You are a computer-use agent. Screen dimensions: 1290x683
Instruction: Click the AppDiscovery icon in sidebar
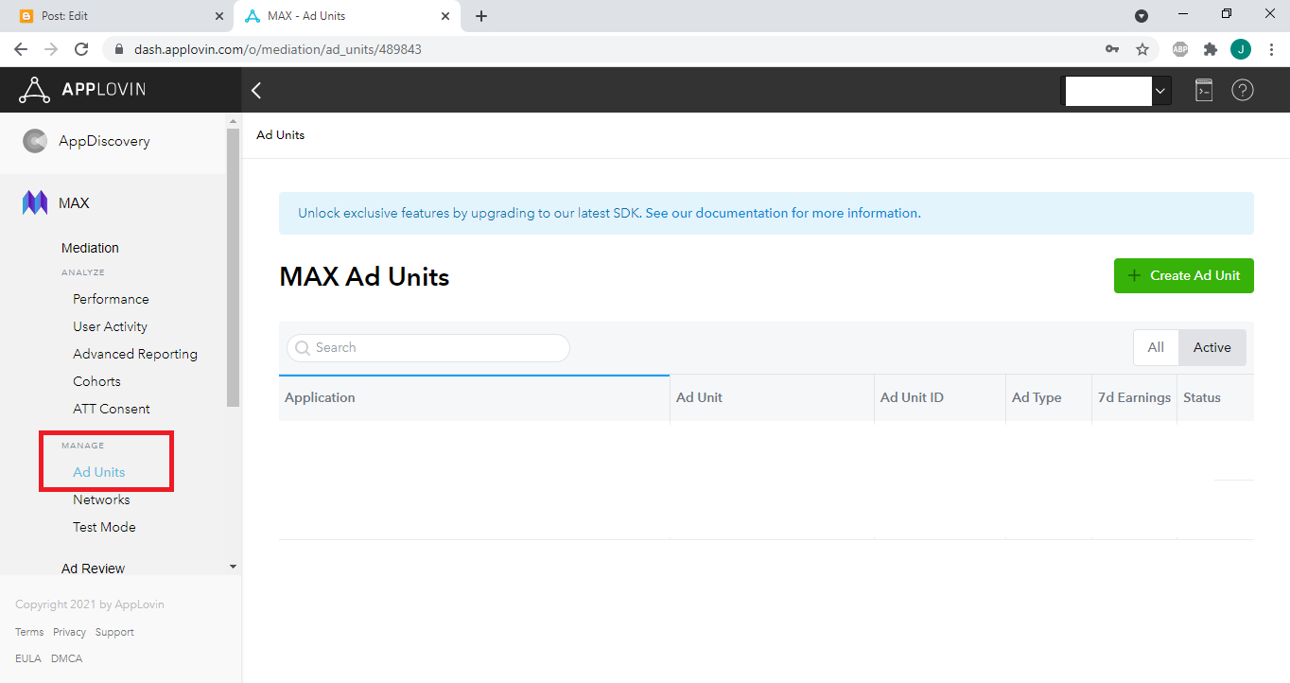pos(35,141)
